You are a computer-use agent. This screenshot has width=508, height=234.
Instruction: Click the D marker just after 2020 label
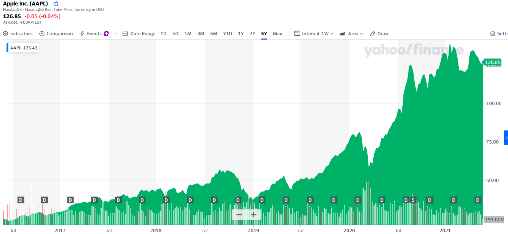pyautogui.click(x=358, y=200)
